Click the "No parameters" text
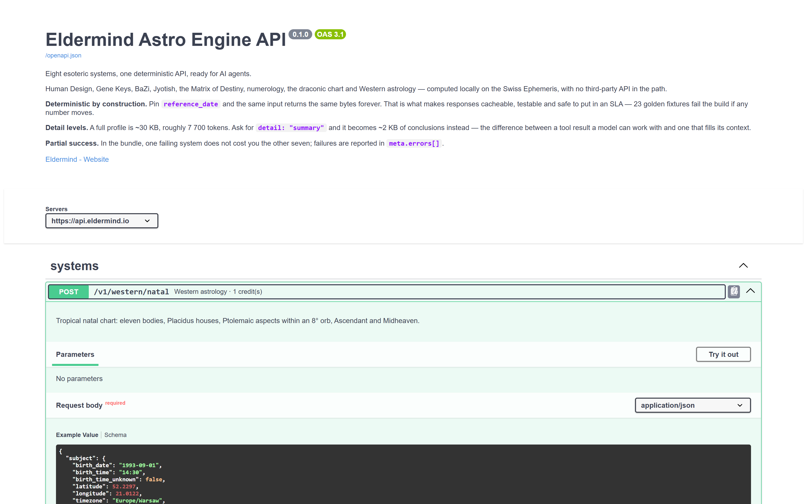Screen dimensions: 807x504 (x=79, y=379)
